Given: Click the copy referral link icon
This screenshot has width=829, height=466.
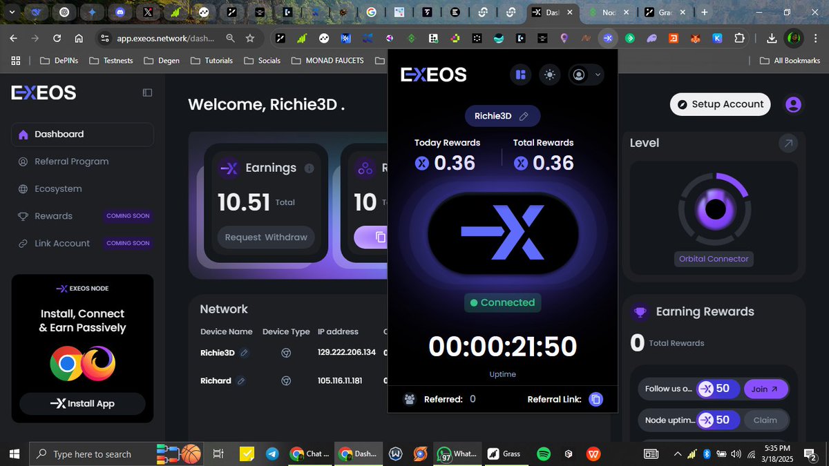Looking at the screenshot, I should (595, 399).
